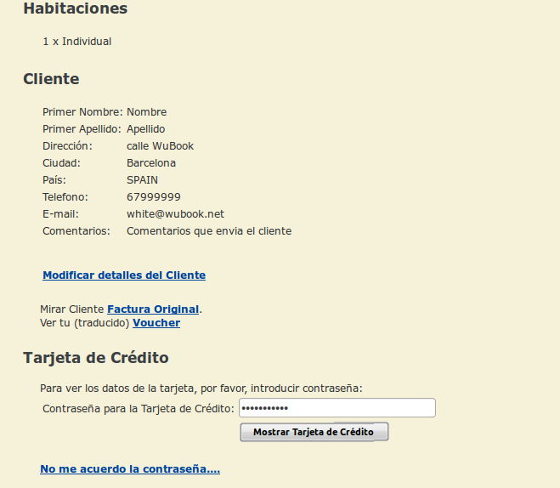Open the translated Voucher link
The height and width of the screenshot is (488, 560).
[x=156, y=322]
